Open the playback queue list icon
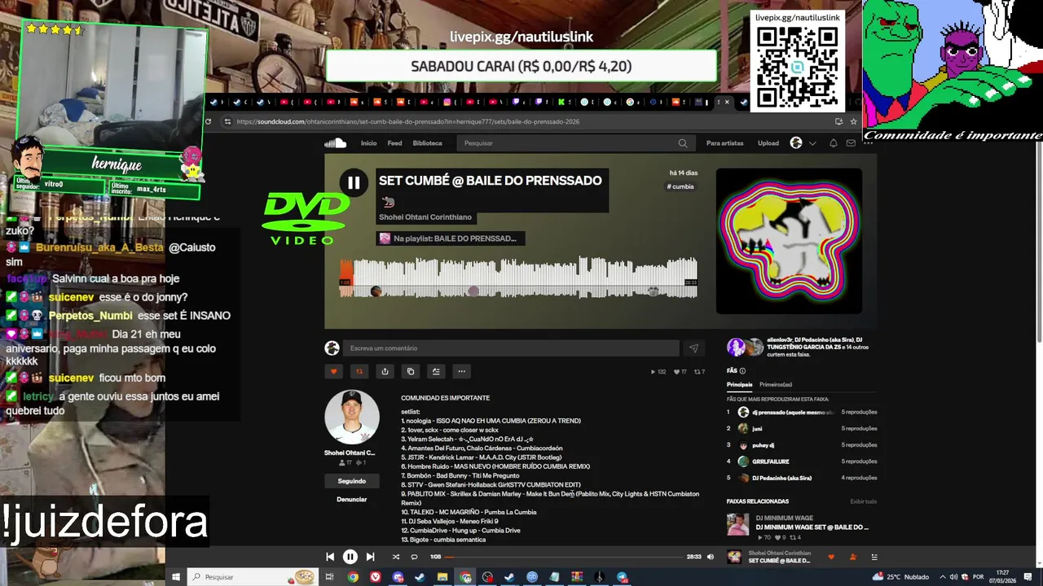Image resolution: width=1043 pixels, height=586 pixels. [x=874, y=557]
